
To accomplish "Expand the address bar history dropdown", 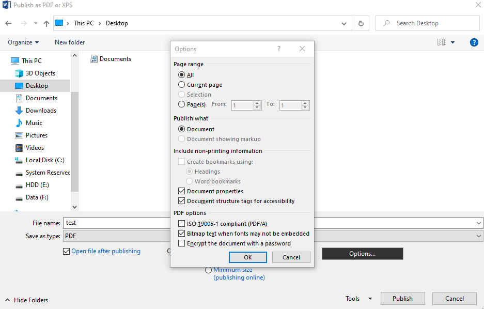I will (x=343, y=23).
